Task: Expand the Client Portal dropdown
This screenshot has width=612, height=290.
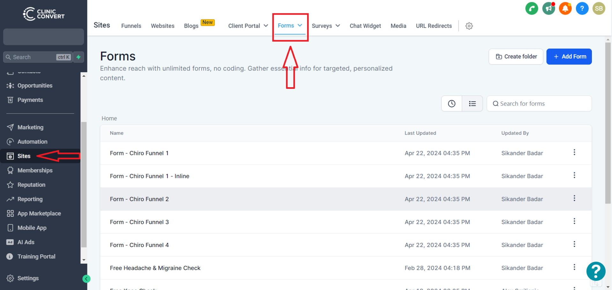Action: click(248, 26)
